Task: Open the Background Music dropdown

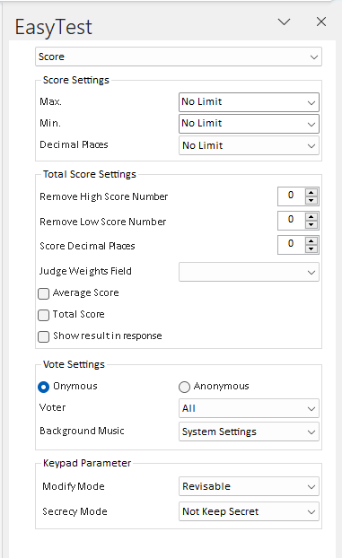Action: [x=249, y=432]
